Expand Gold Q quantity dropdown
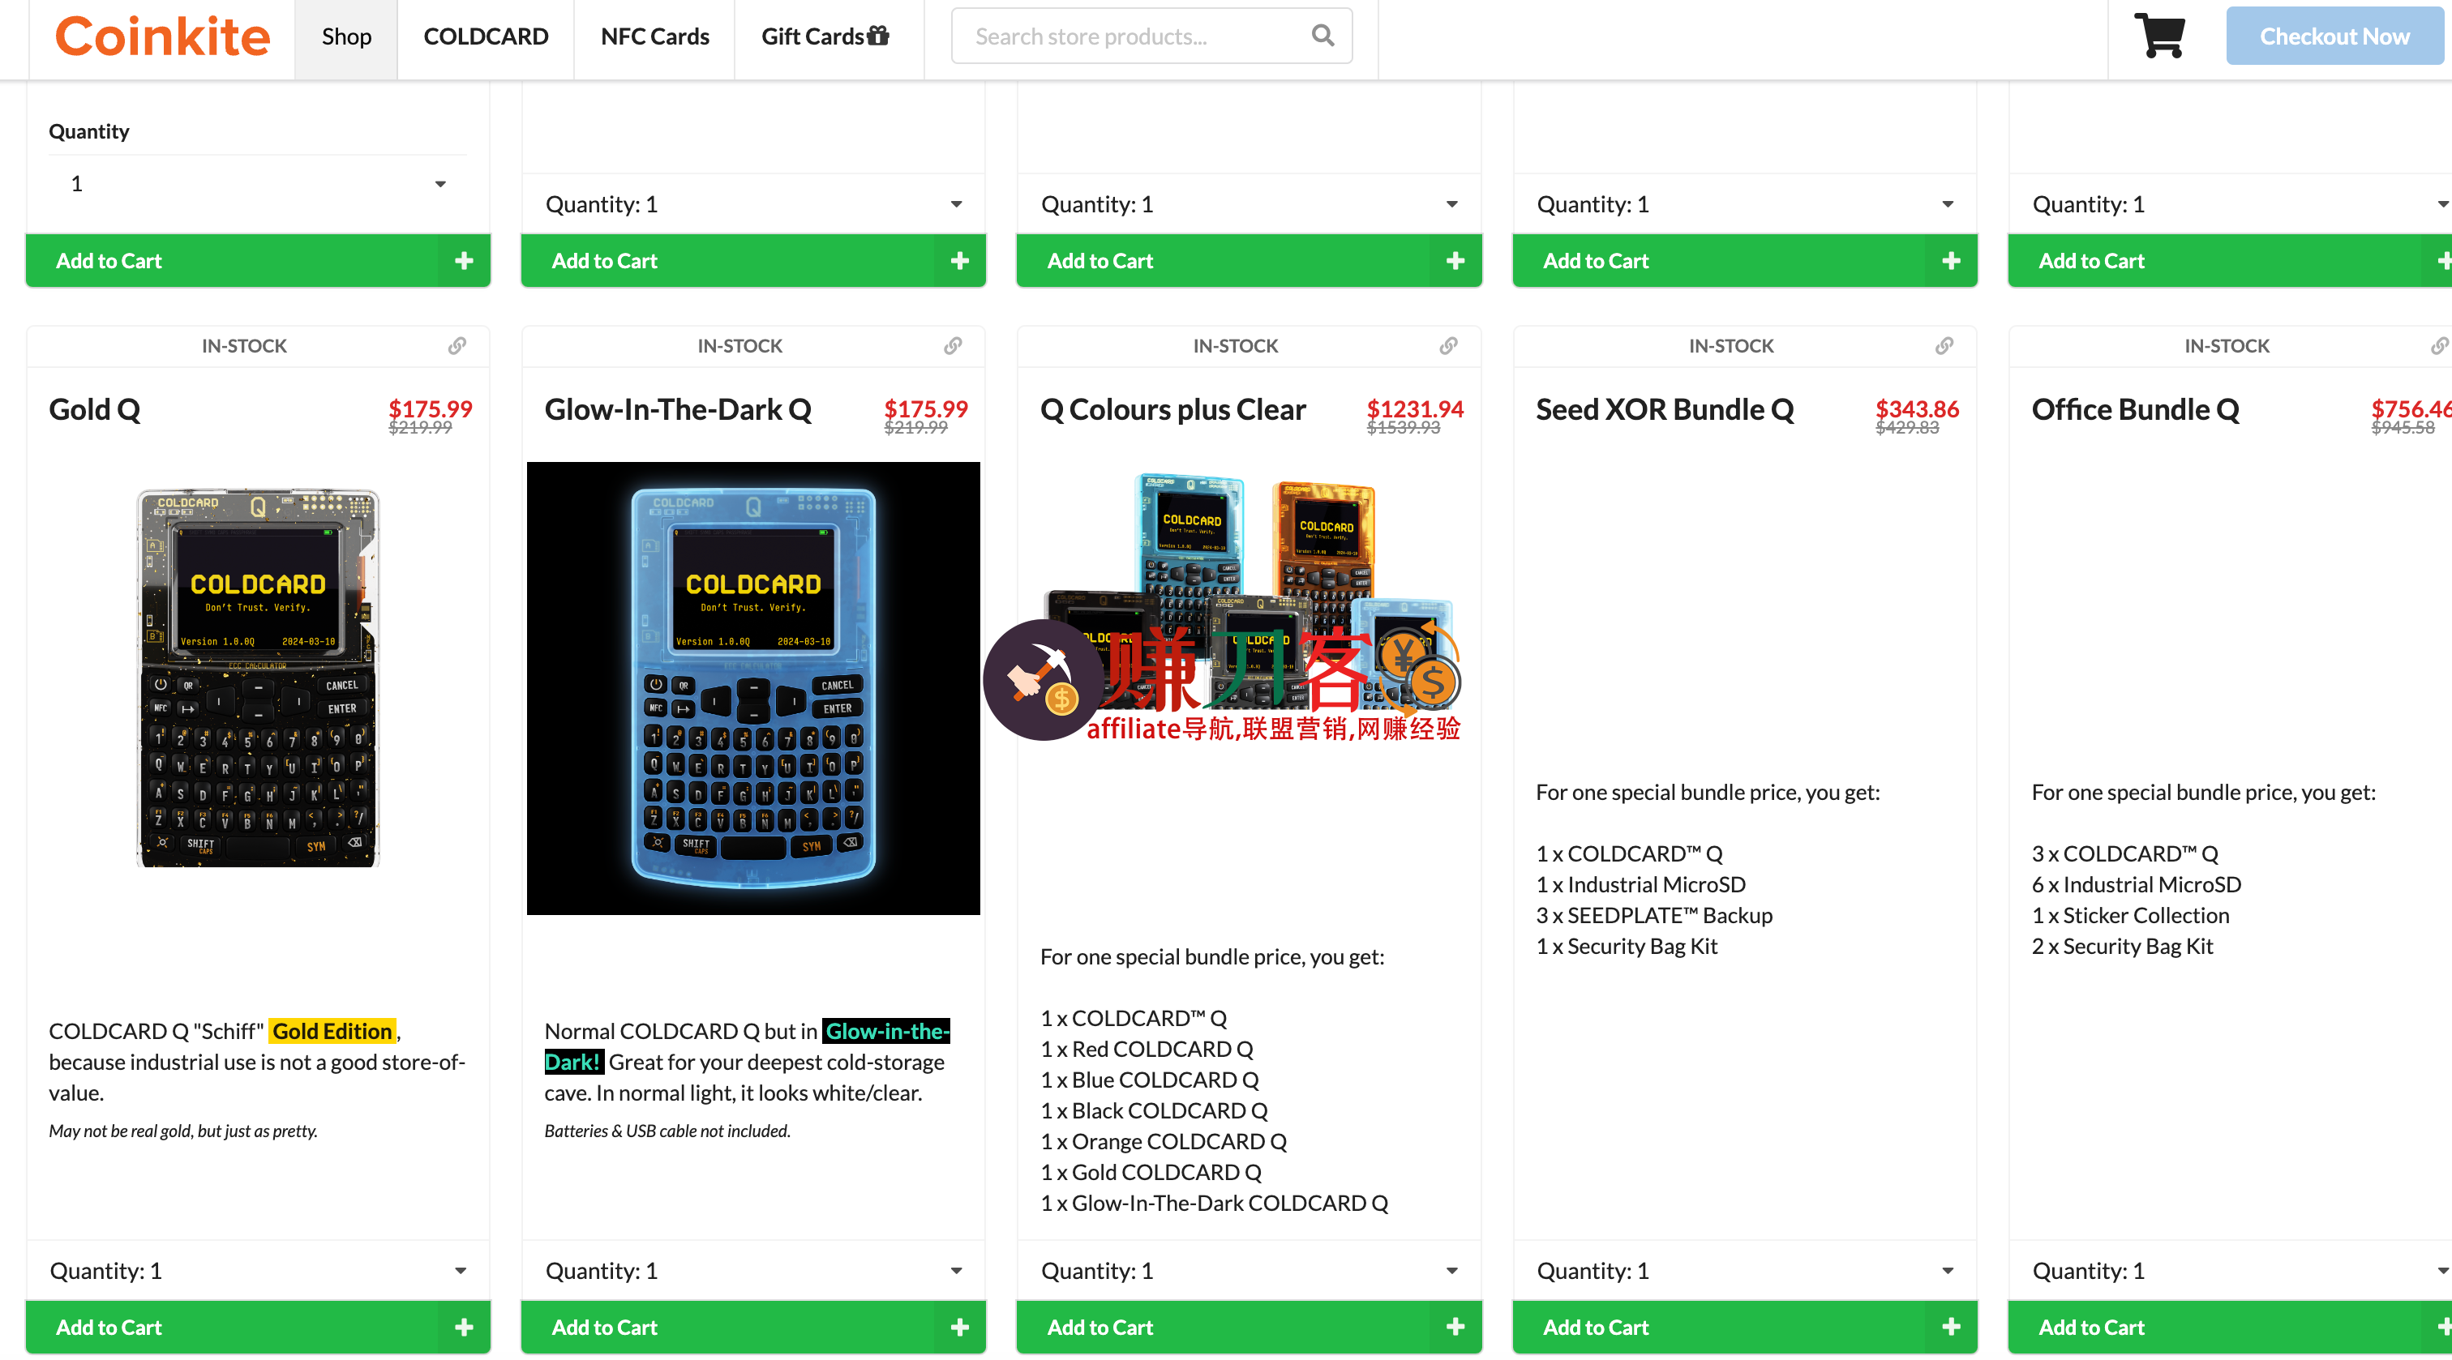 tap(257, 1271)
